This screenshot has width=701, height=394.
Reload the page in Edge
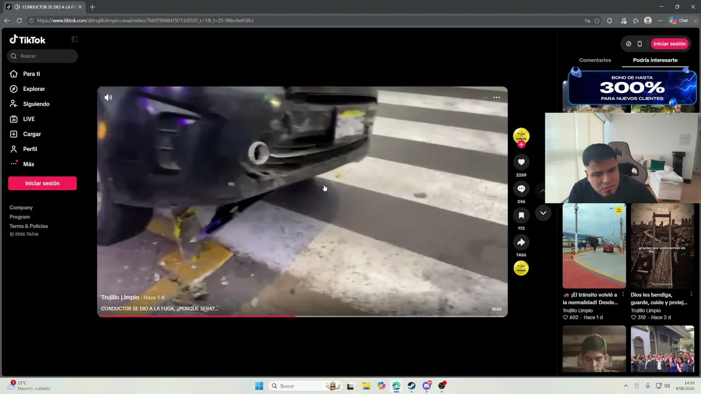[x=19, y=21]
